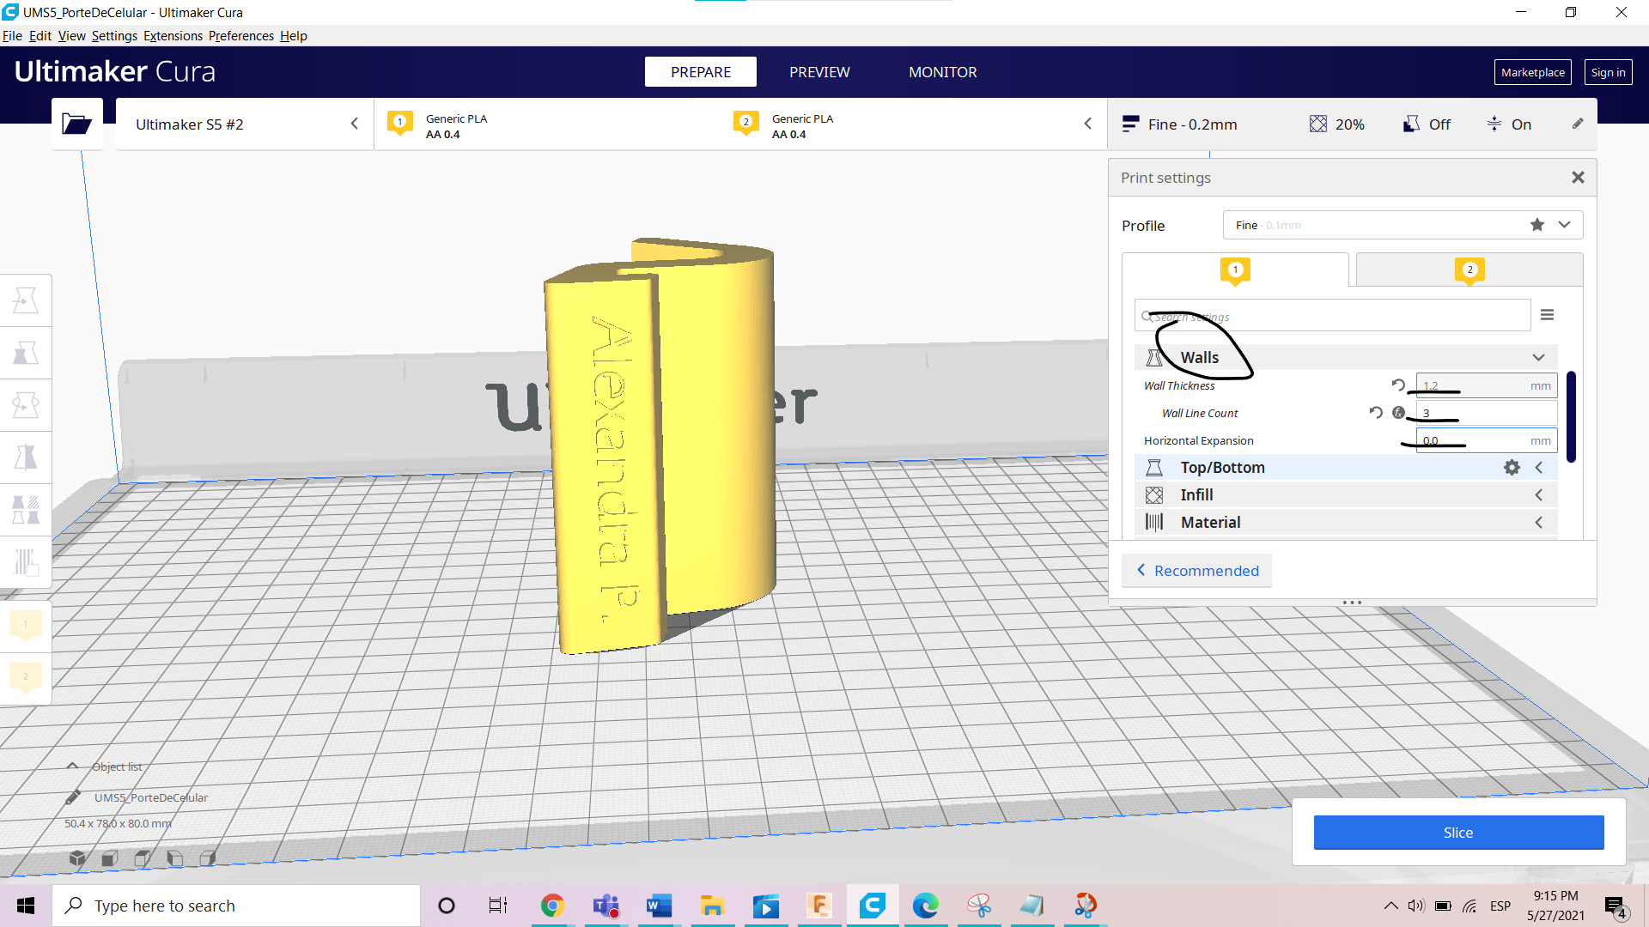Screen dimensions: 1649x927
Task: Expand the Material settings category
Action: 1345,523
